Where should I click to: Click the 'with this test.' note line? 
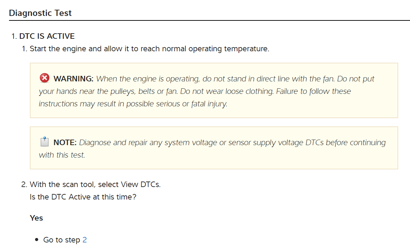pyautogui.click(x=62, y=155)
